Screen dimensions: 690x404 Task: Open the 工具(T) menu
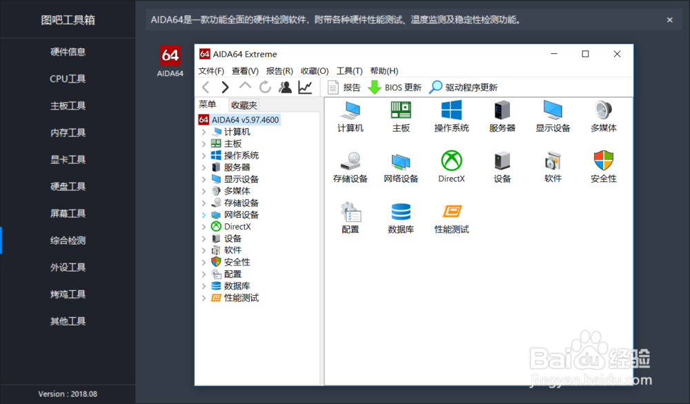(x=349, y=71)
